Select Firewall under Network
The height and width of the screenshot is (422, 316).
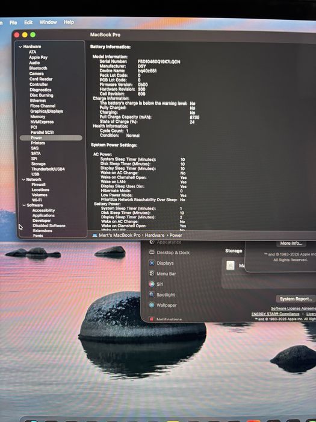pyautogui.click(x=39, y=184)
